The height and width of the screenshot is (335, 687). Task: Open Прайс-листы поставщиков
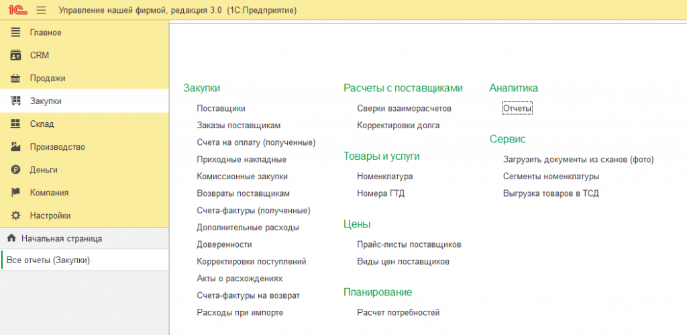pyautogui.click(x=409, y=244)
